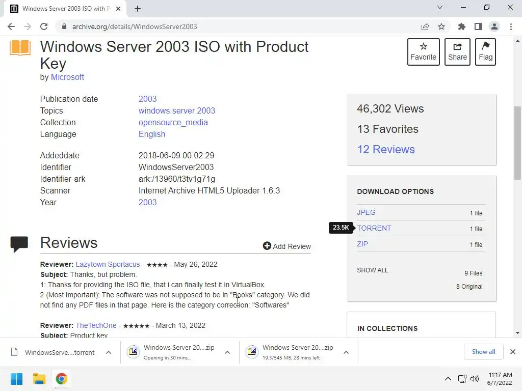Expand options for zip opening in 30 mins
This screenshot has width=522, height=391.
[x=227, y=352]
